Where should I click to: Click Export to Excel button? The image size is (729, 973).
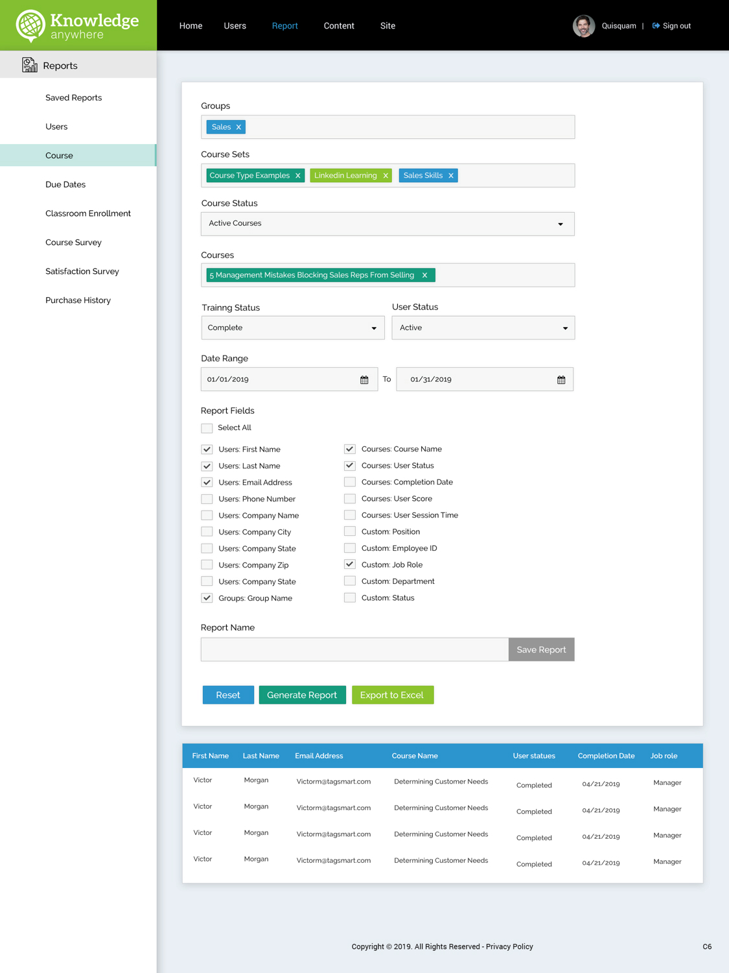click(x=392, y=695)
